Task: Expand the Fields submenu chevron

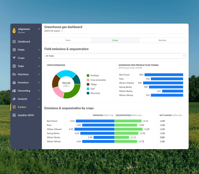Action: 39,50
